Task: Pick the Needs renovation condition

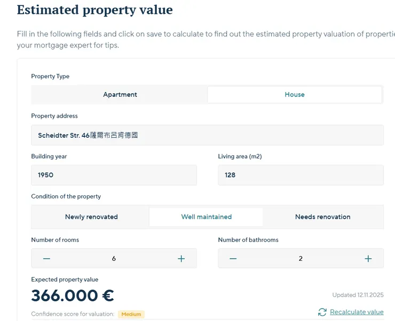Action: tap(322, 217)
